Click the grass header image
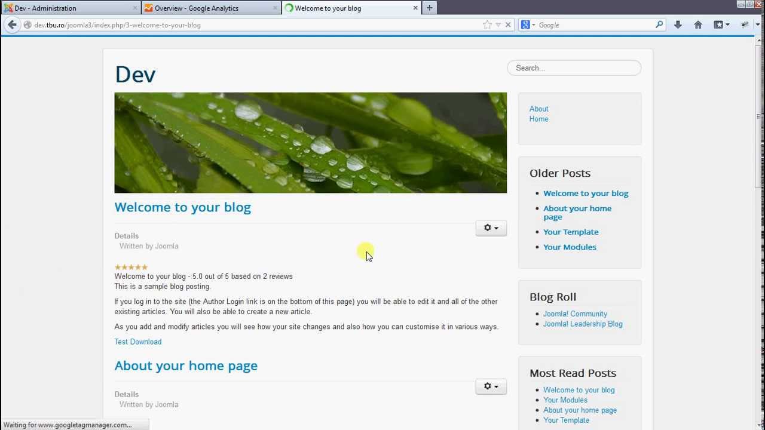This screenshot has width=765, height=430. point(310,143)
